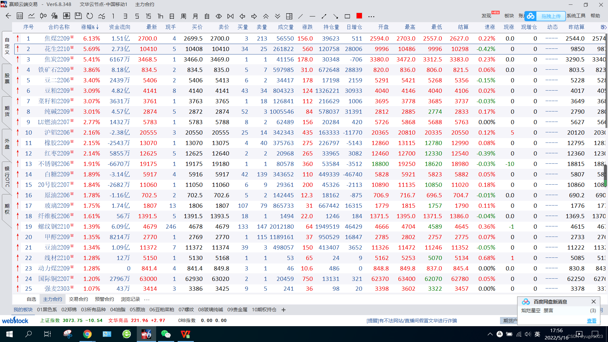Open the 05原油 sector tab
608x342 pixels.
point(137,310)
